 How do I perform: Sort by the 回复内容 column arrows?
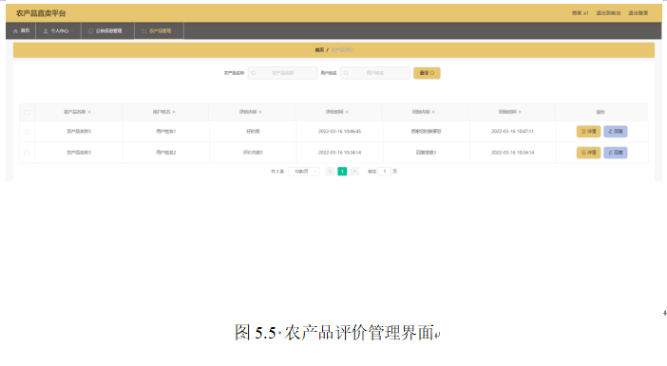433,112
